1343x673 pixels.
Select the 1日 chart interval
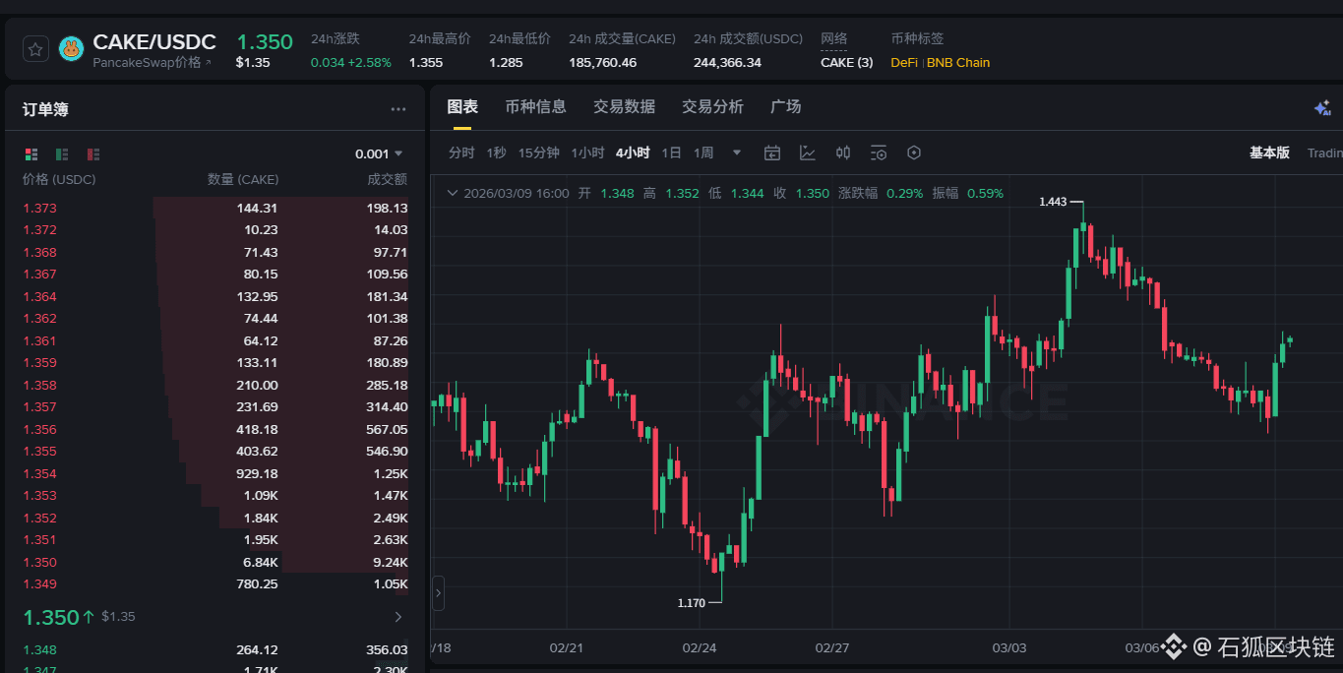pyautogui.click(x=671, y=153)
